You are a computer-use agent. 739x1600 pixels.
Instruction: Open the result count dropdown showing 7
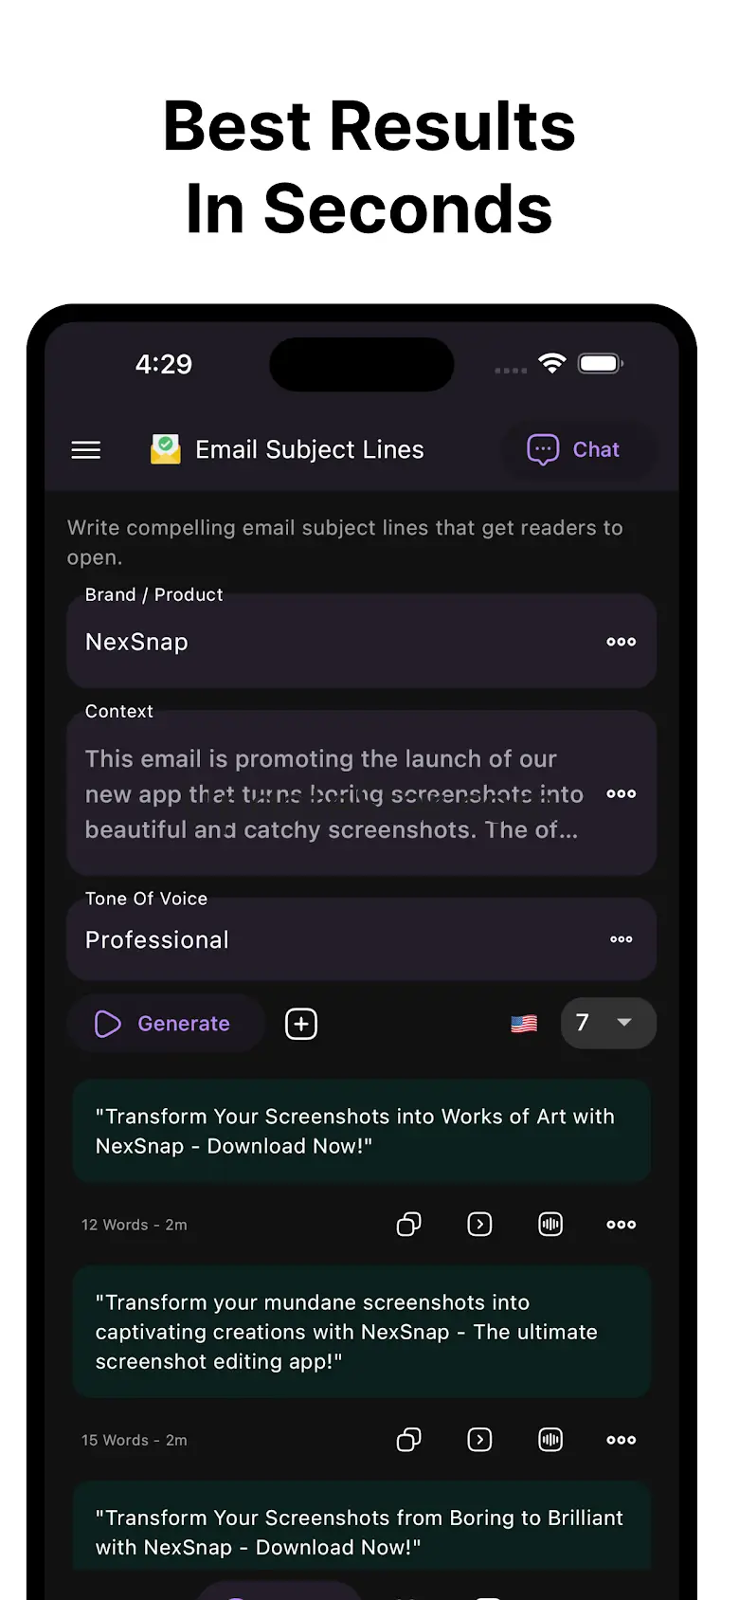click(607, 1023)
